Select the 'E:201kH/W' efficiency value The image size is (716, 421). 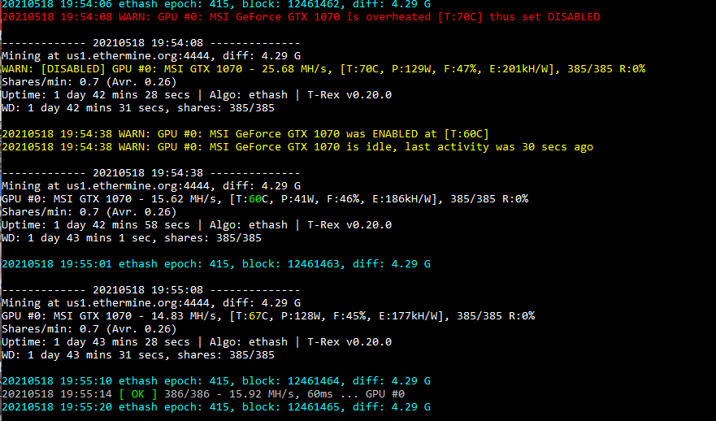coord(519,69)
